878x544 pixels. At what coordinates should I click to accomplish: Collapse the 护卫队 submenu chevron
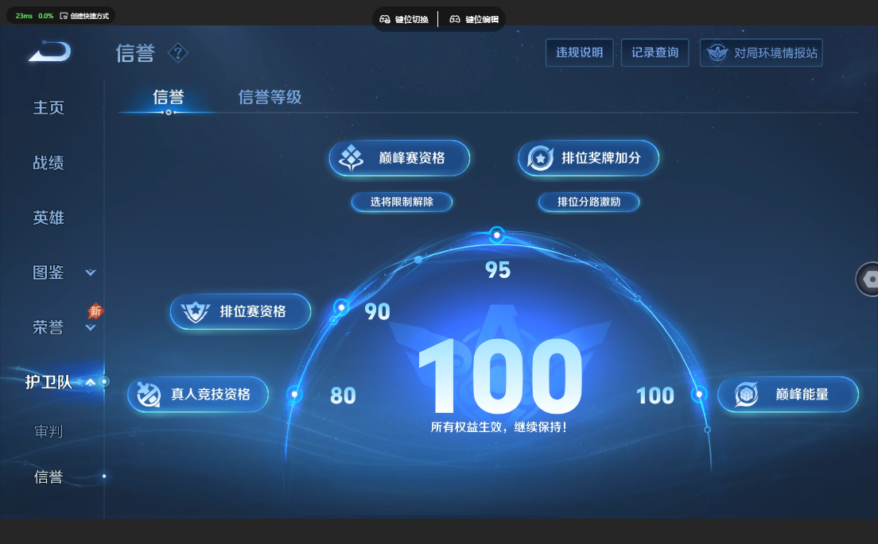click(x=90, y=382)
